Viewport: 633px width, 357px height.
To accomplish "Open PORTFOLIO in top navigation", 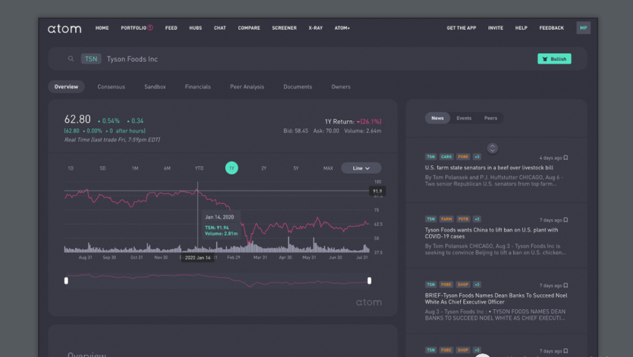I will click(x=134, y=28).
